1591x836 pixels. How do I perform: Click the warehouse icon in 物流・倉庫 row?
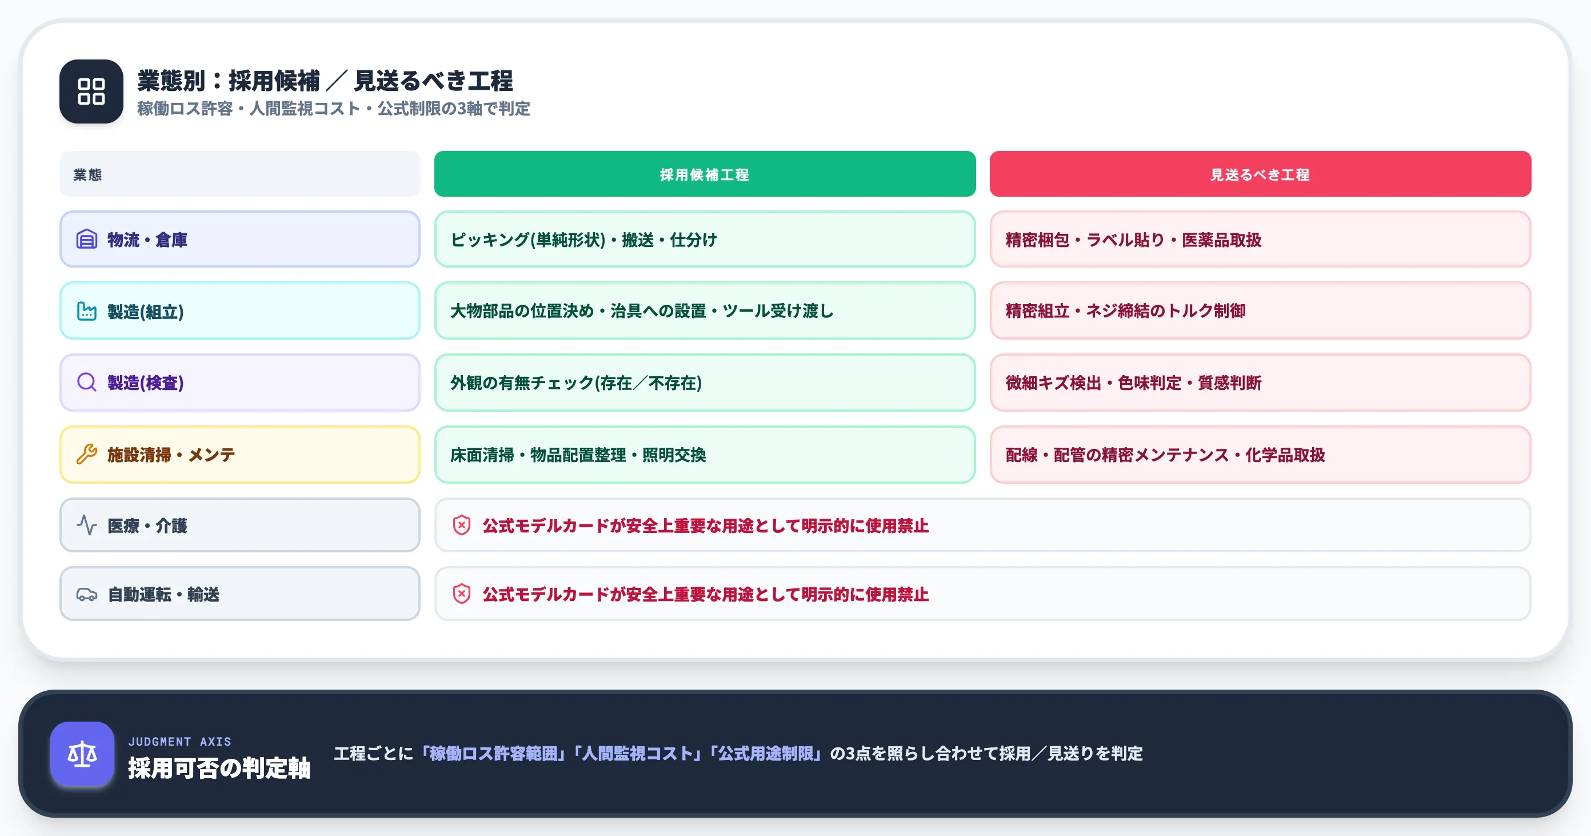point(86,239)
